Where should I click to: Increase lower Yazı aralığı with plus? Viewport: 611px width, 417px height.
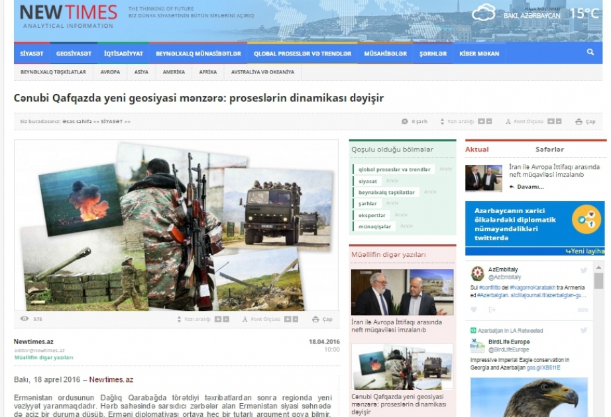tap(218, 319)
